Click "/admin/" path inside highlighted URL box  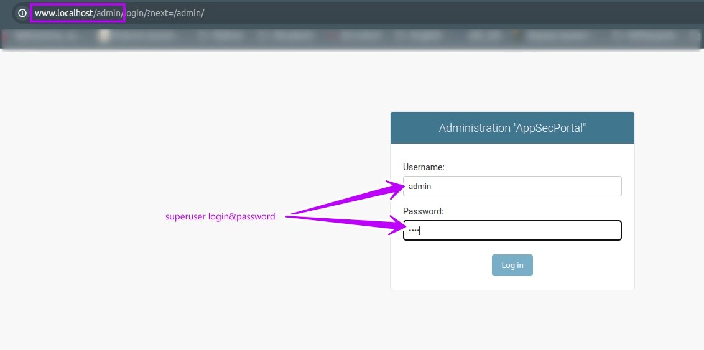pyautogui.click(x=108, y=13)
